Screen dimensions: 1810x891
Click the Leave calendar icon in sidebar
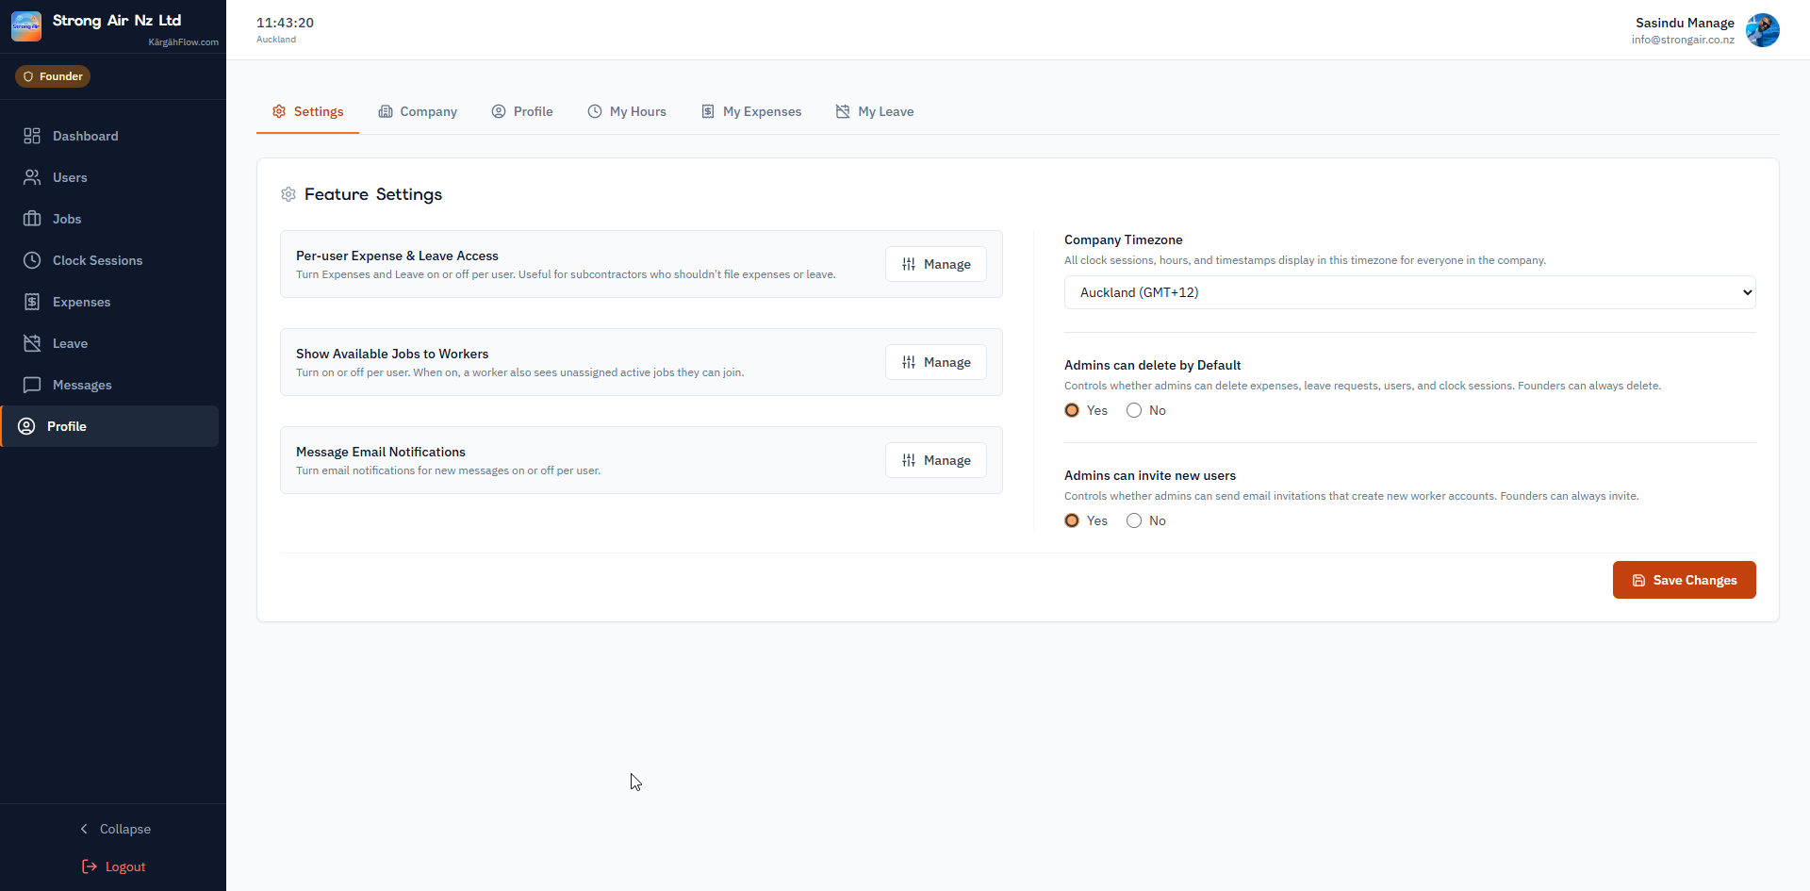[x=32, y=343]
